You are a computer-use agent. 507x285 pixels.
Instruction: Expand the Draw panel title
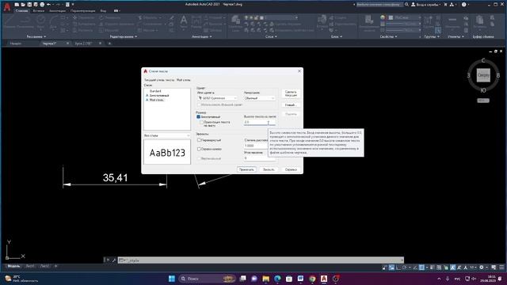36,36
